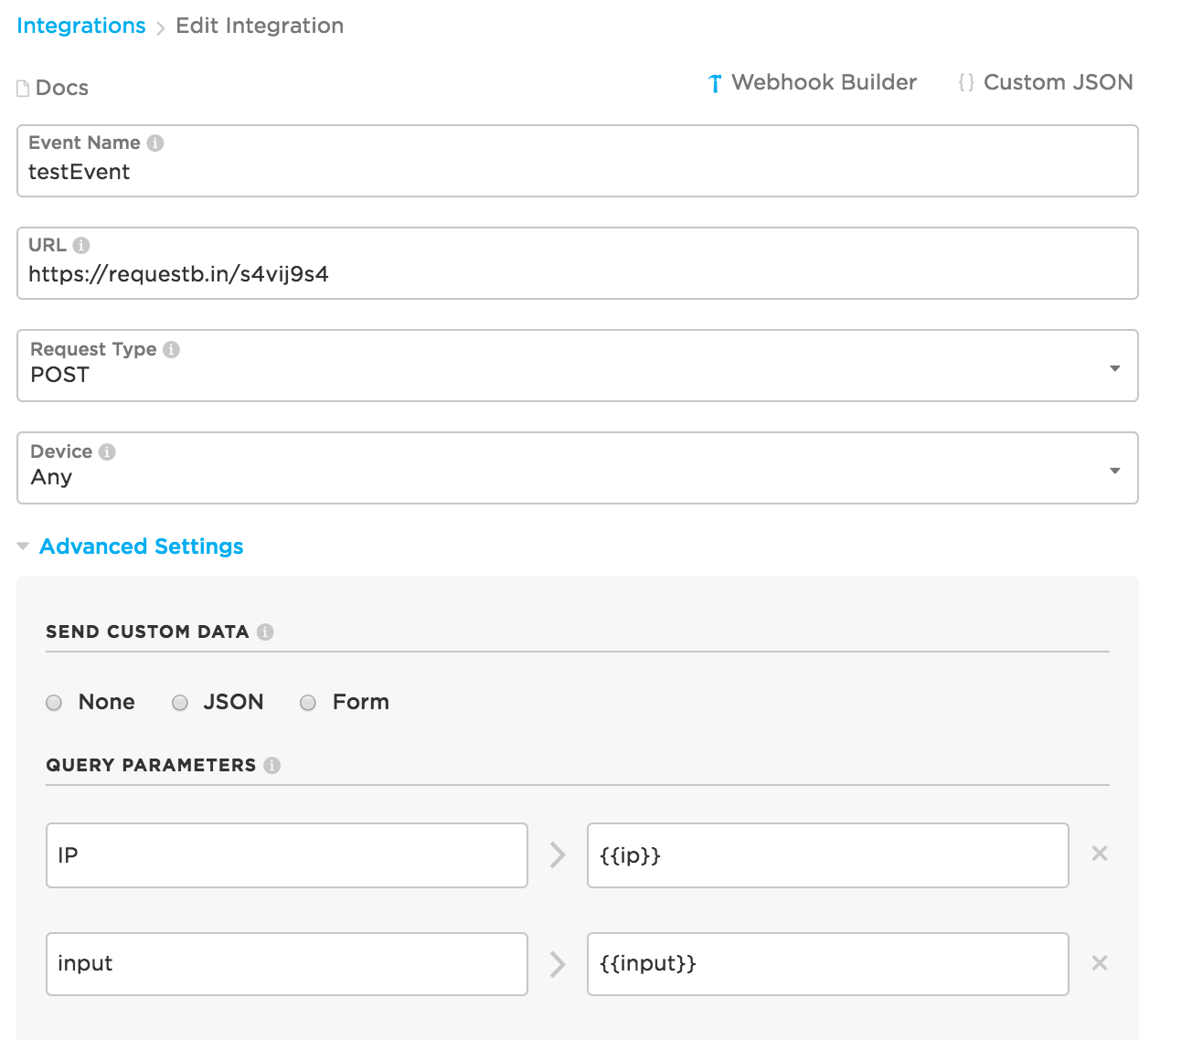Image resolution: width=1192 pixels, height=1040 pixels.
Task: Select the None custom data option
Action: [55, 703]
